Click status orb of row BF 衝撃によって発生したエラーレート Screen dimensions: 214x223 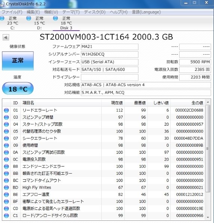(6, 202)
